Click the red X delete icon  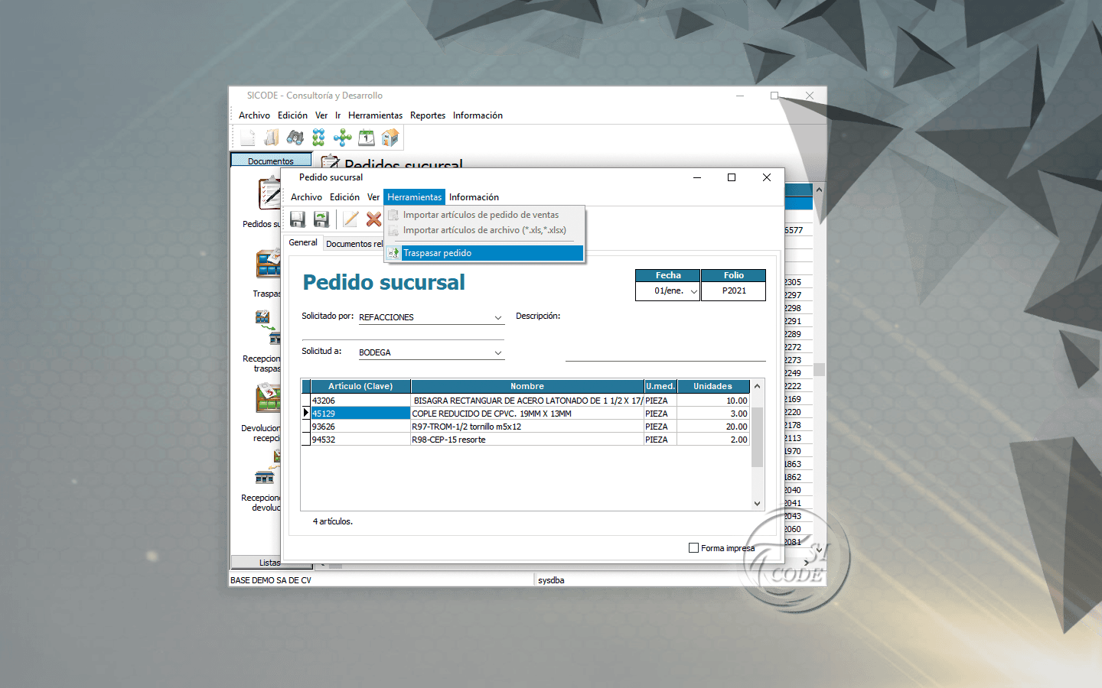pyautogui.click(x=373, y=219)
